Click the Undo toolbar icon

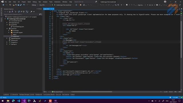[24, 5]
